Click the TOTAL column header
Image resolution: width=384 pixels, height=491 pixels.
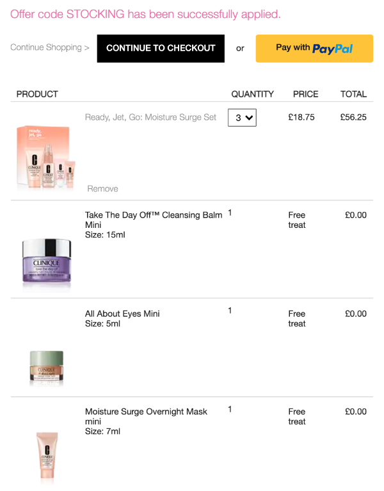coord(353,94)
